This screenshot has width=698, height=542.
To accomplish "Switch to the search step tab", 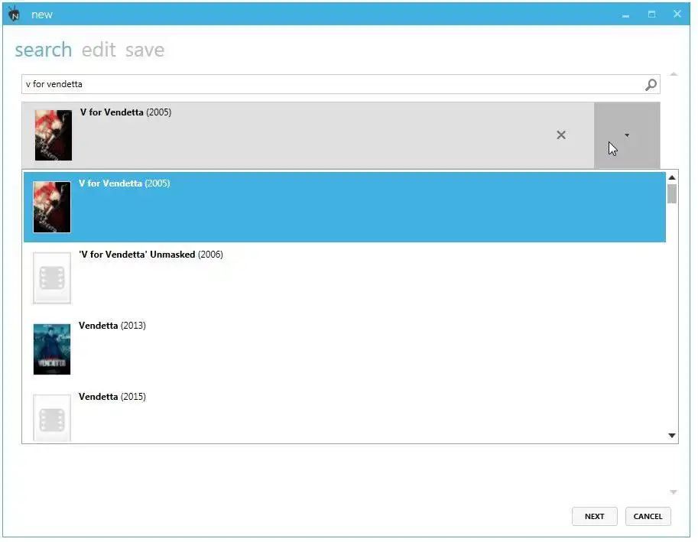I will (43, 50).
